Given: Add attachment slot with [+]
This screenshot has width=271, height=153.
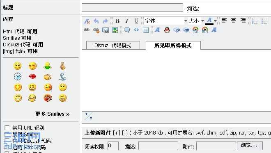Looking at the screenshot, I should 117,133.
